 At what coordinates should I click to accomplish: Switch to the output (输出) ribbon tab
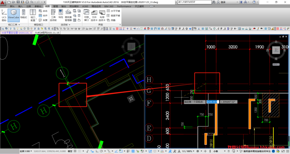click(64, 6)
